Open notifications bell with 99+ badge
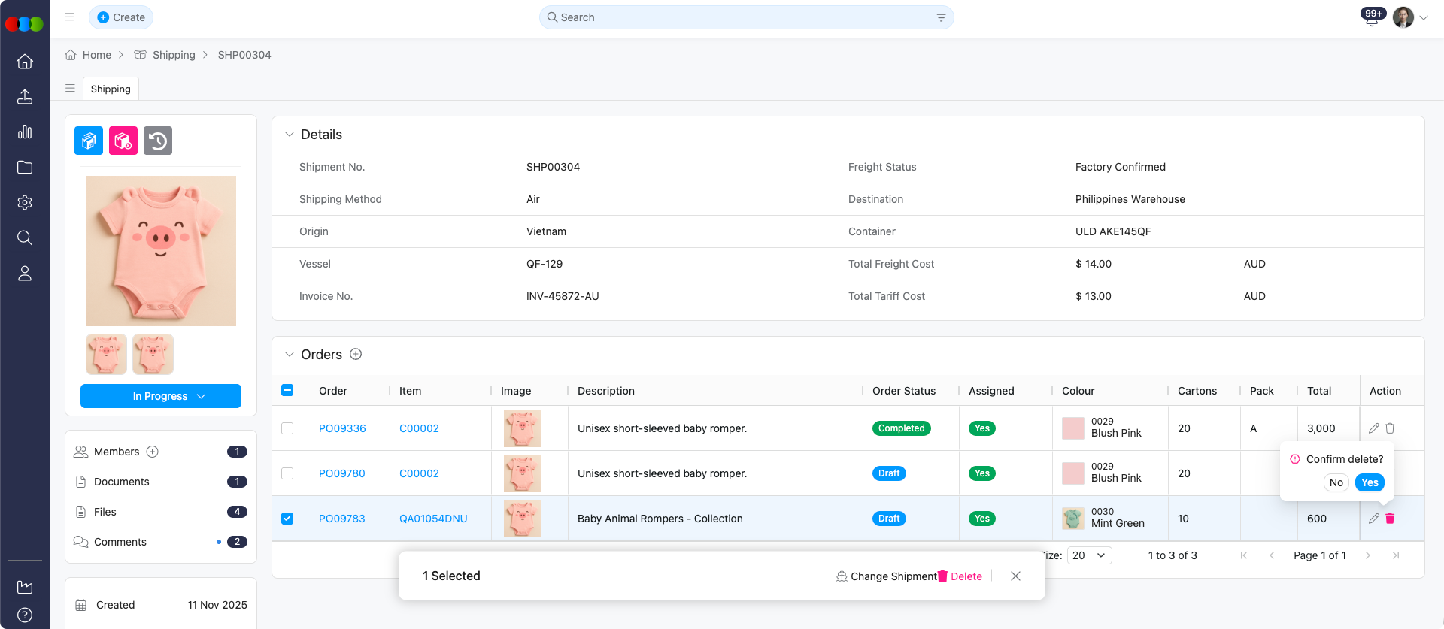 [1372, 18]
